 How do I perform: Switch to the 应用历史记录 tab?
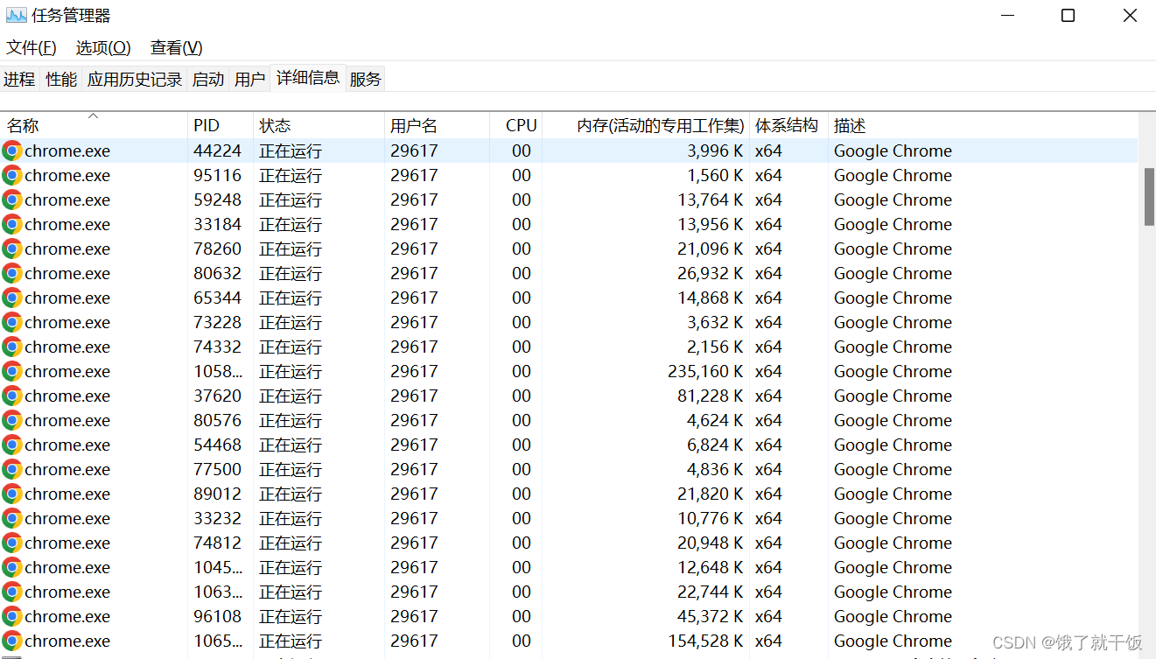tap(135, 79)
